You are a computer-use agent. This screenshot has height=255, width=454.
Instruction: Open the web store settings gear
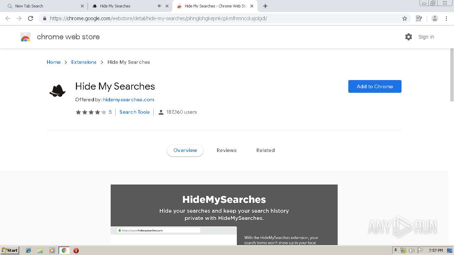(x=409, y=37)
